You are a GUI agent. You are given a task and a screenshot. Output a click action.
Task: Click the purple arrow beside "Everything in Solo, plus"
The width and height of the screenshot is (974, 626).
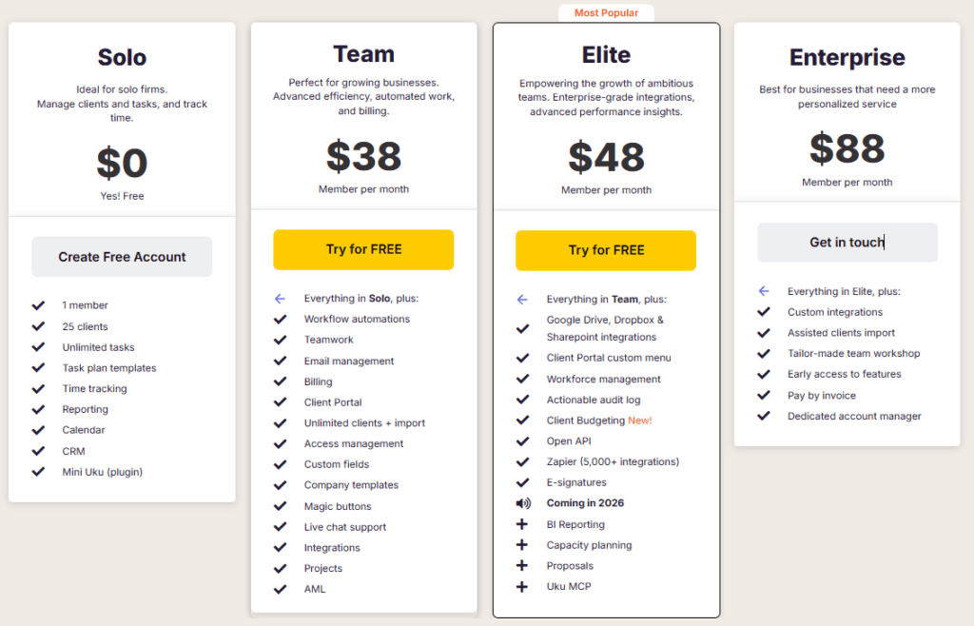(280, 299)
